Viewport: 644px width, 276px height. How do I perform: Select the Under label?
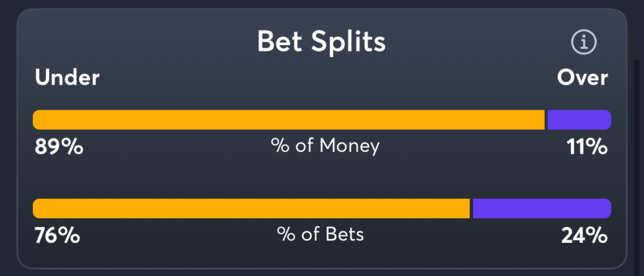[x=67, y=77]
